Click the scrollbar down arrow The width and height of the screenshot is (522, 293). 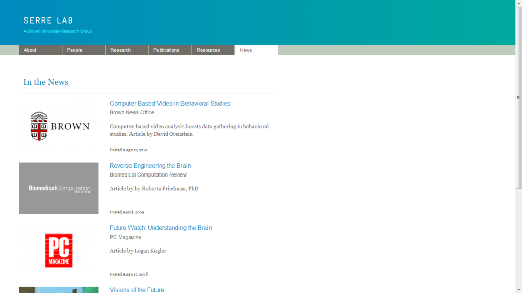point(518,290)
